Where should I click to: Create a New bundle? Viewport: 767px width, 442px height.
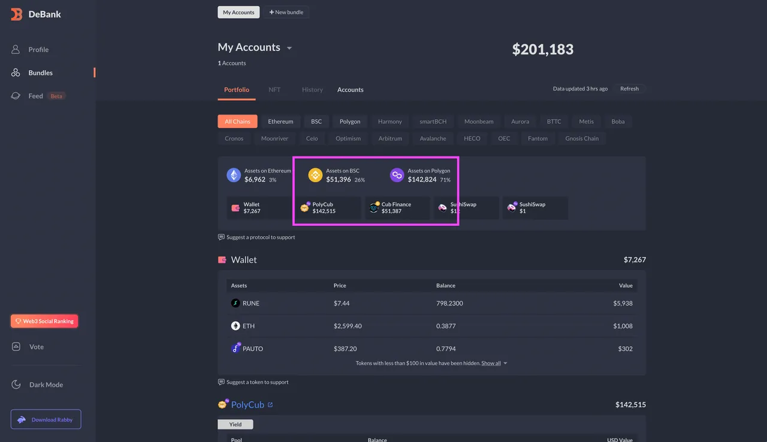pyautogui.click(x=286, y=12)
